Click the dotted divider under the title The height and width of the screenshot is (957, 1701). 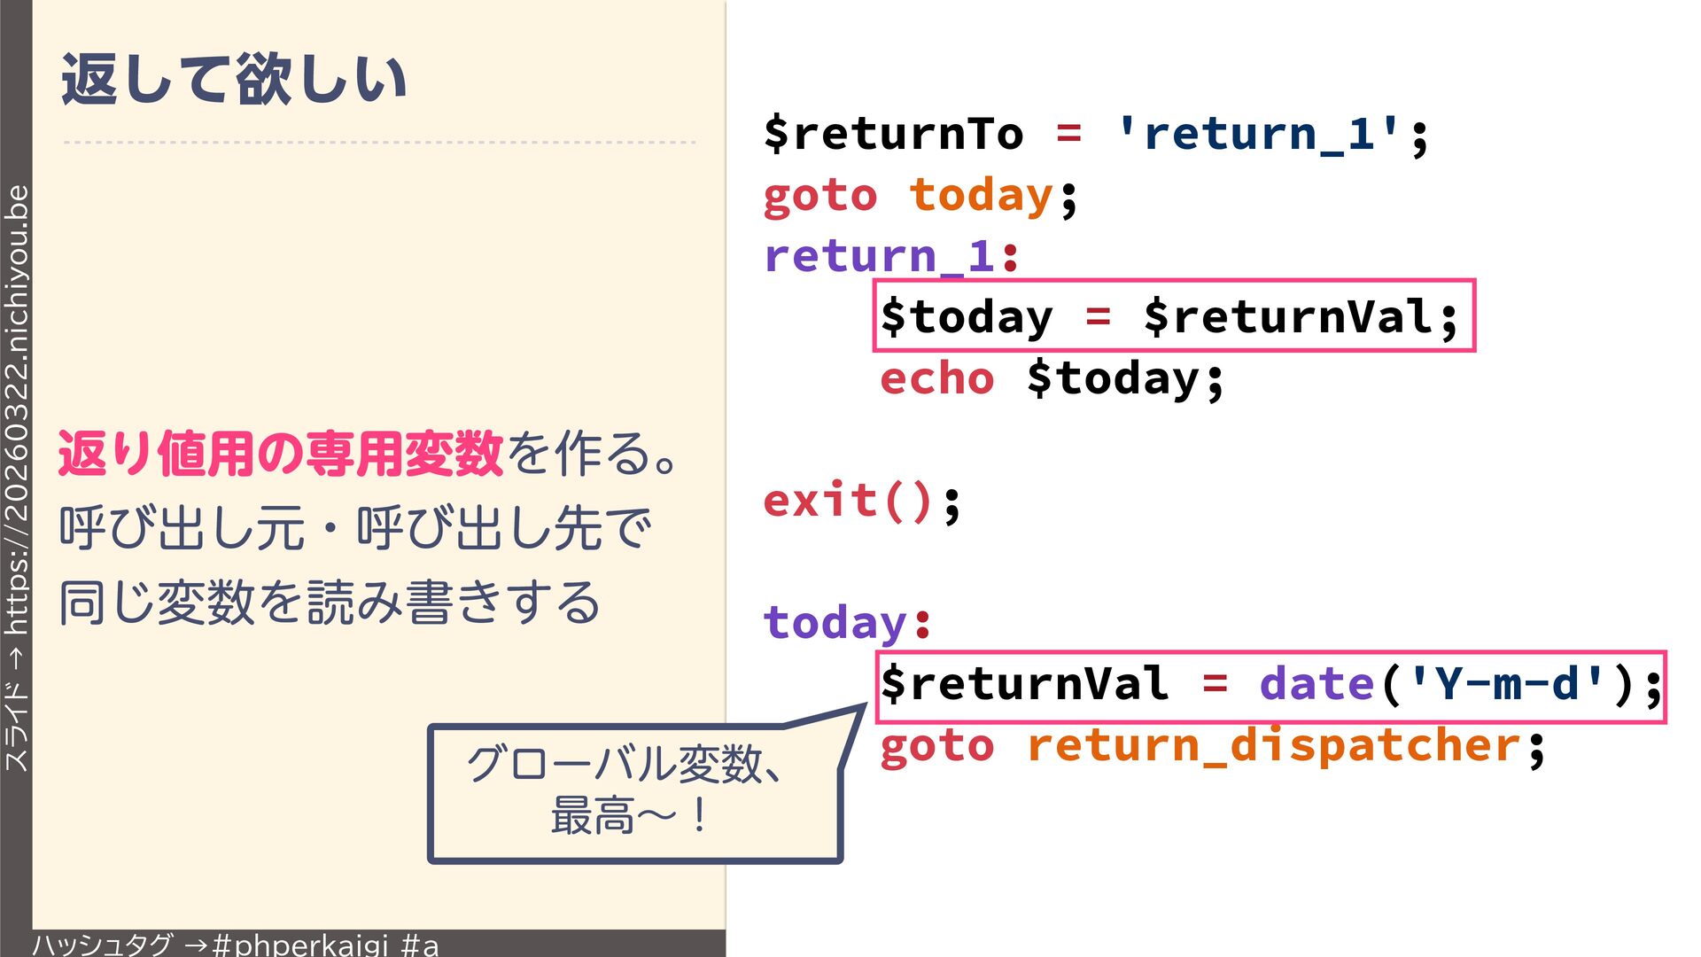pyautogui.click(x=379, y=142)
